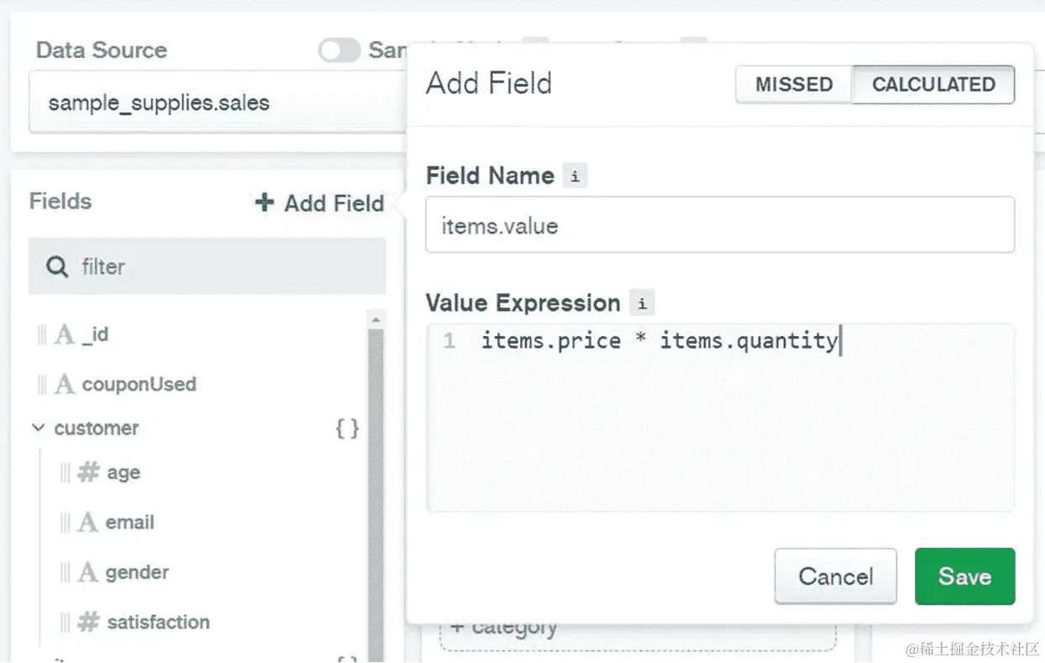Click the string type icon for couponUsed
This screenshot has height=663, width=1045.
click(65, 385)
